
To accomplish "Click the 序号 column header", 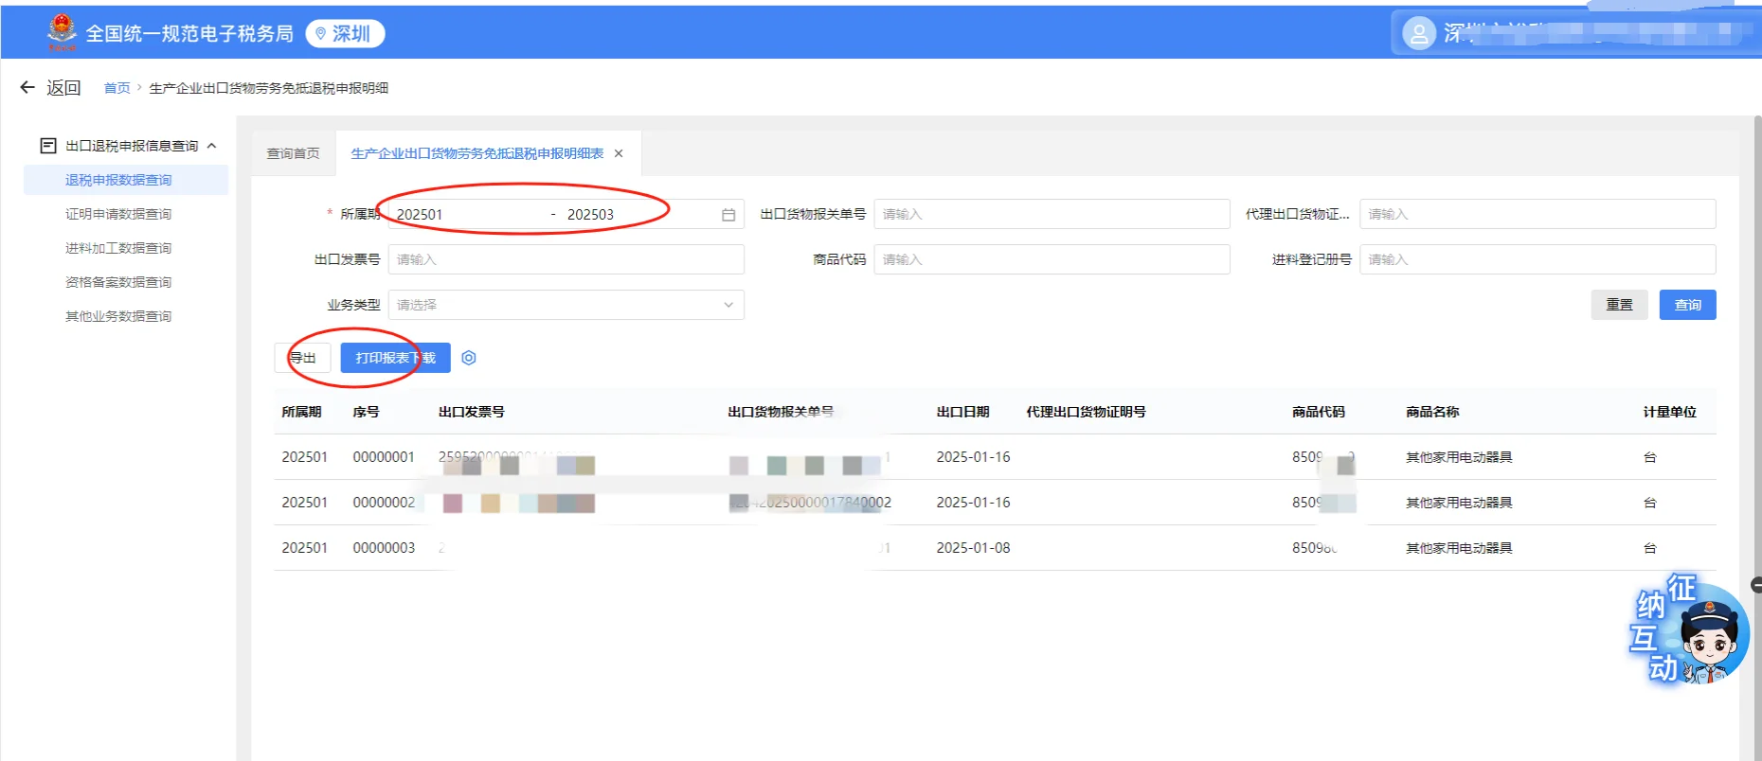I will click(366, 412).
